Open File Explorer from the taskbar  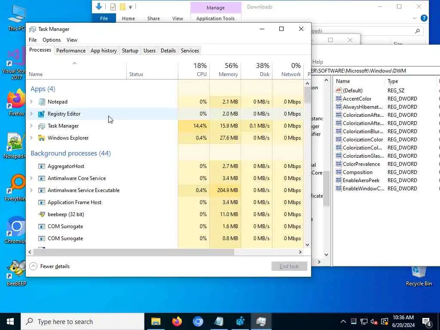pos(156,321)
